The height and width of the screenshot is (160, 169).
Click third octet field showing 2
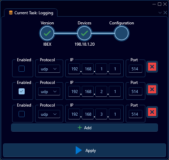tap(101, 91)
